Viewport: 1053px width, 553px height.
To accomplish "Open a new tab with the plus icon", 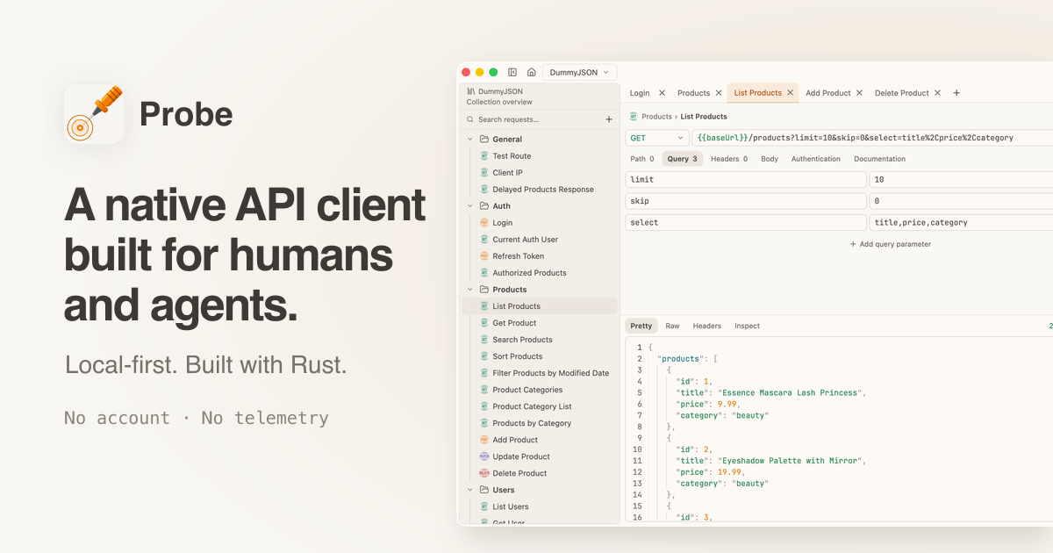I will coord(956,93).
